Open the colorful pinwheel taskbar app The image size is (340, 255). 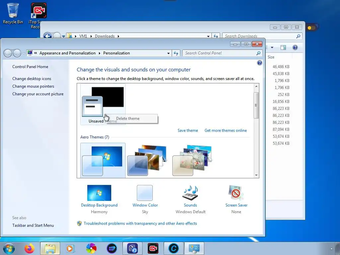(91, 248)
